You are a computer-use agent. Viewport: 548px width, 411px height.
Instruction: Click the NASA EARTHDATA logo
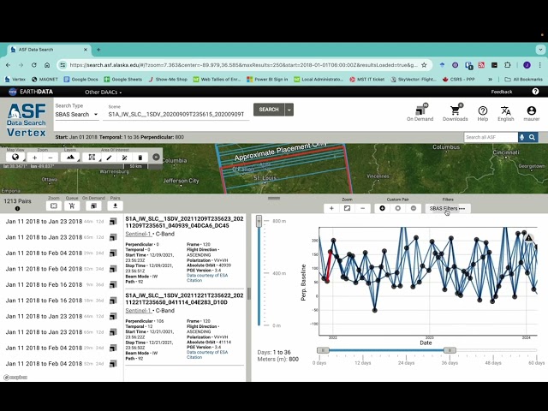(31, 92)
